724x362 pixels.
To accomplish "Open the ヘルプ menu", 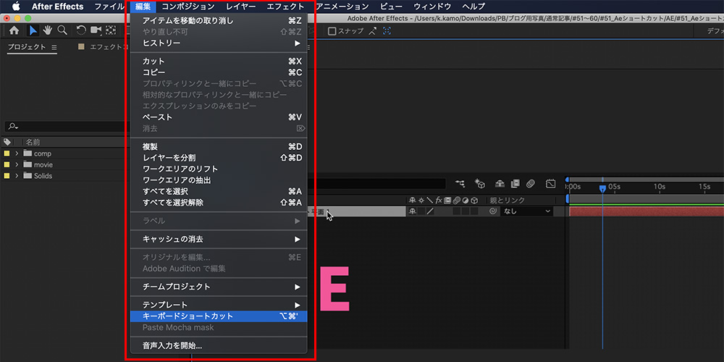I will click(473, 7).
